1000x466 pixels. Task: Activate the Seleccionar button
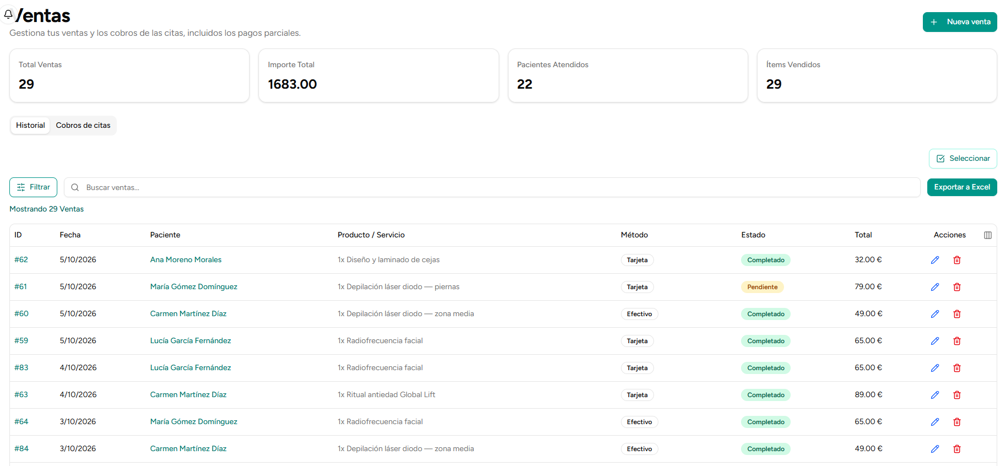click(x=963, y=159)
